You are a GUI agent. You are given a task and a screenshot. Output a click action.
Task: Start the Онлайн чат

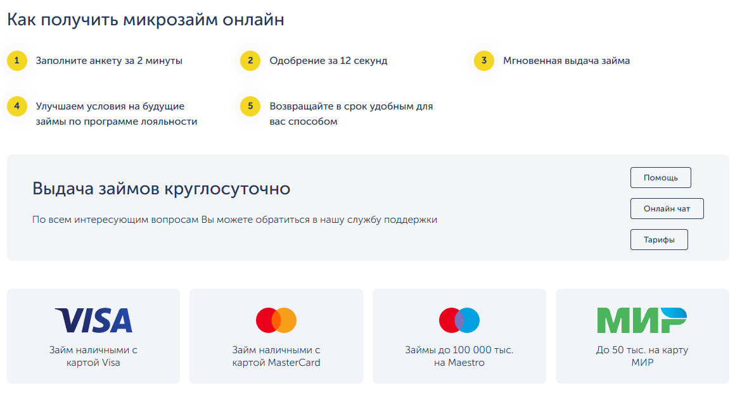pos(667,209)
